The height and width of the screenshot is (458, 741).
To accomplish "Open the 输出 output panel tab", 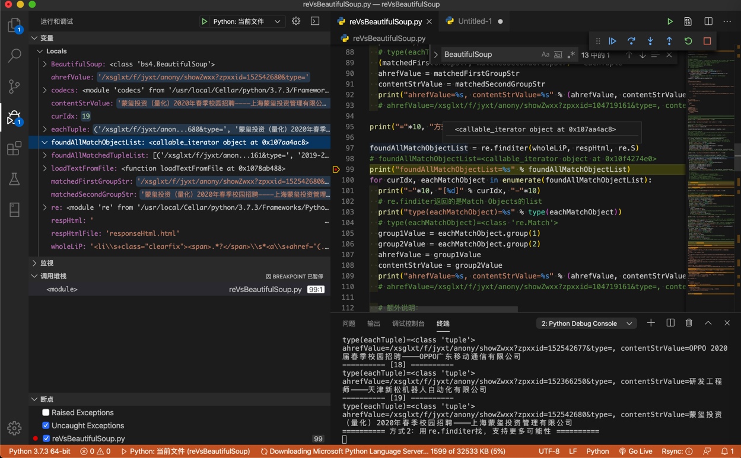I will click(374, 324).
